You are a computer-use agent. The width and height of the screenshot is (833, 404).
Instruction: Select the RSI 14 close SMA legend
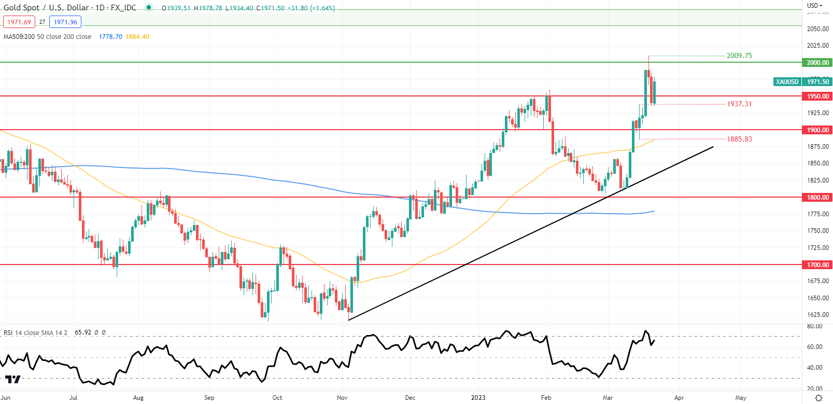pyautogui.click(x=35, y=332)
